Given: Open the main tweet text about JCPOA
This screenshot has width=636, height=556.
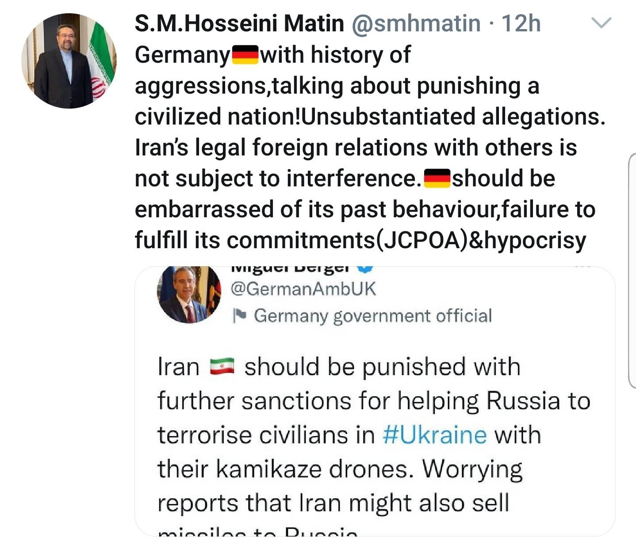Looking at the screenshot, I should pyautogui.click(x=370, y=148).
